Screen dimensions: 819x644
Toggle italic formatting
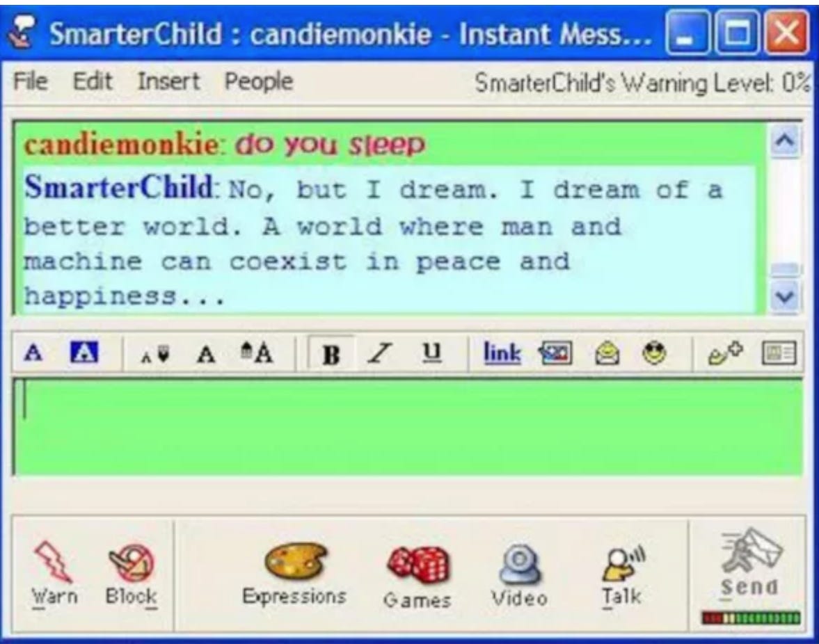pyautogui.click(x=380, y=354)
